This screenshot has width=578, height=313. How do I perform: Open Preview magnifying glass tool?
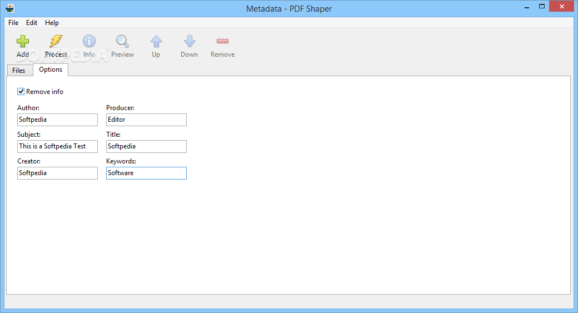pyautogui.click(x=122, y=41)
